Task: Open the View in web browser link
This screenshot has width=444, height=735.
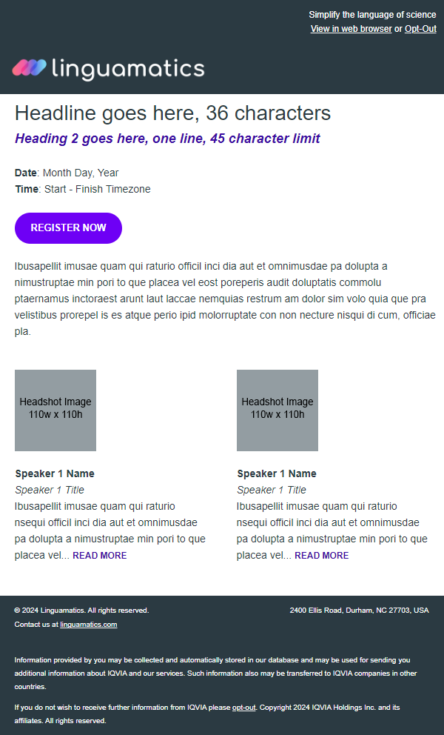Action: [351, 29]
